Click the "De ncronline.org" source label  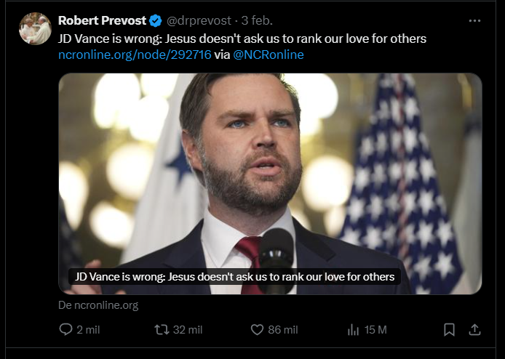98,305
